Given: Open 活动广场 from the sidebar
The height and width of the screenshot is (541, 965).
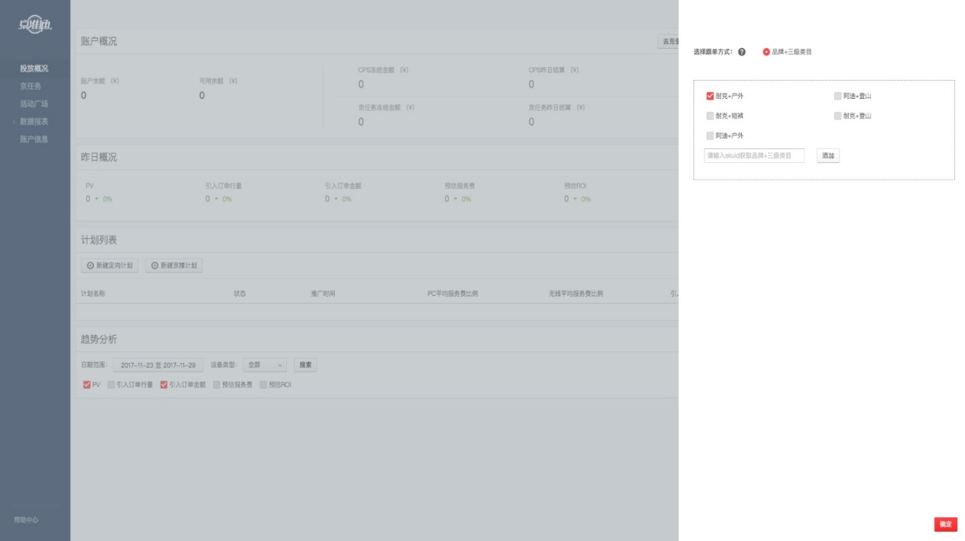Looking at the screenshot, I should 34,103.
